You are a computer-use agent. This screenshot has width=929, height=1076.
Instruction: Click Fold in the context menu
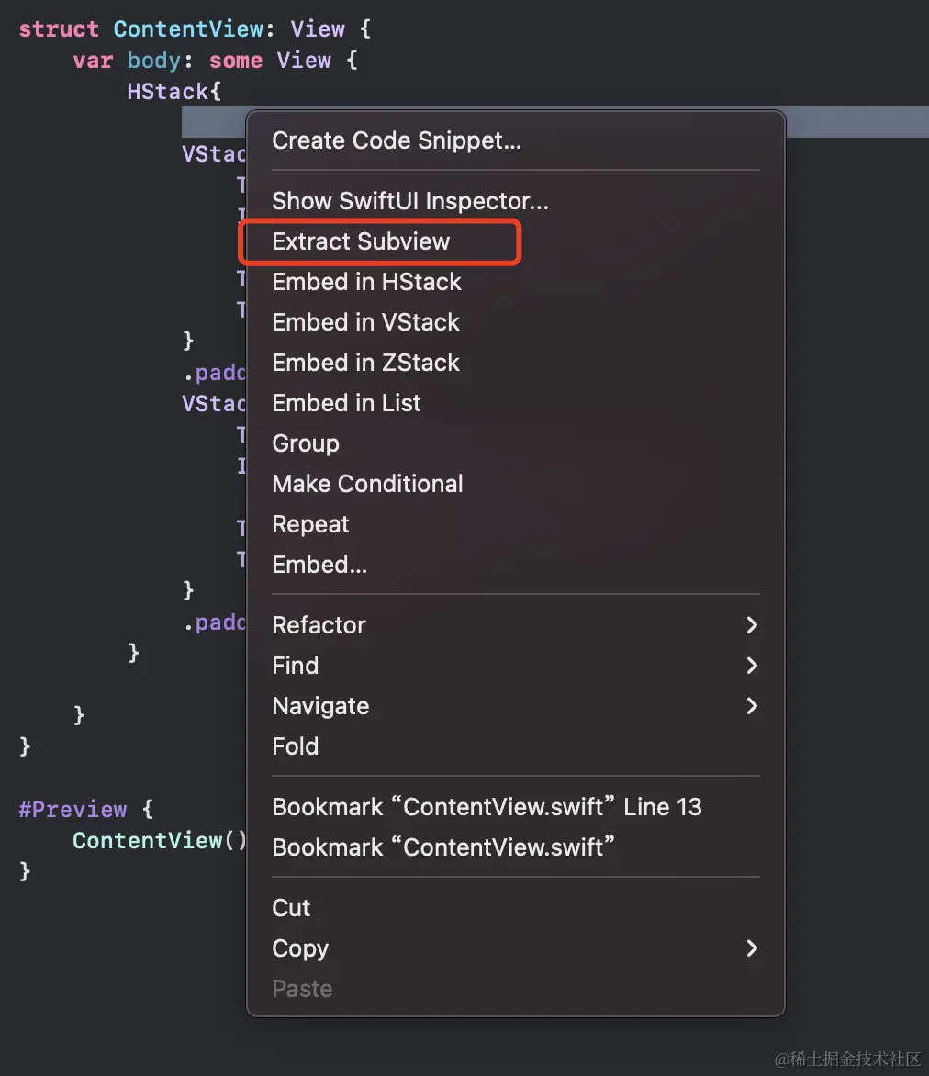coord(295,746)
